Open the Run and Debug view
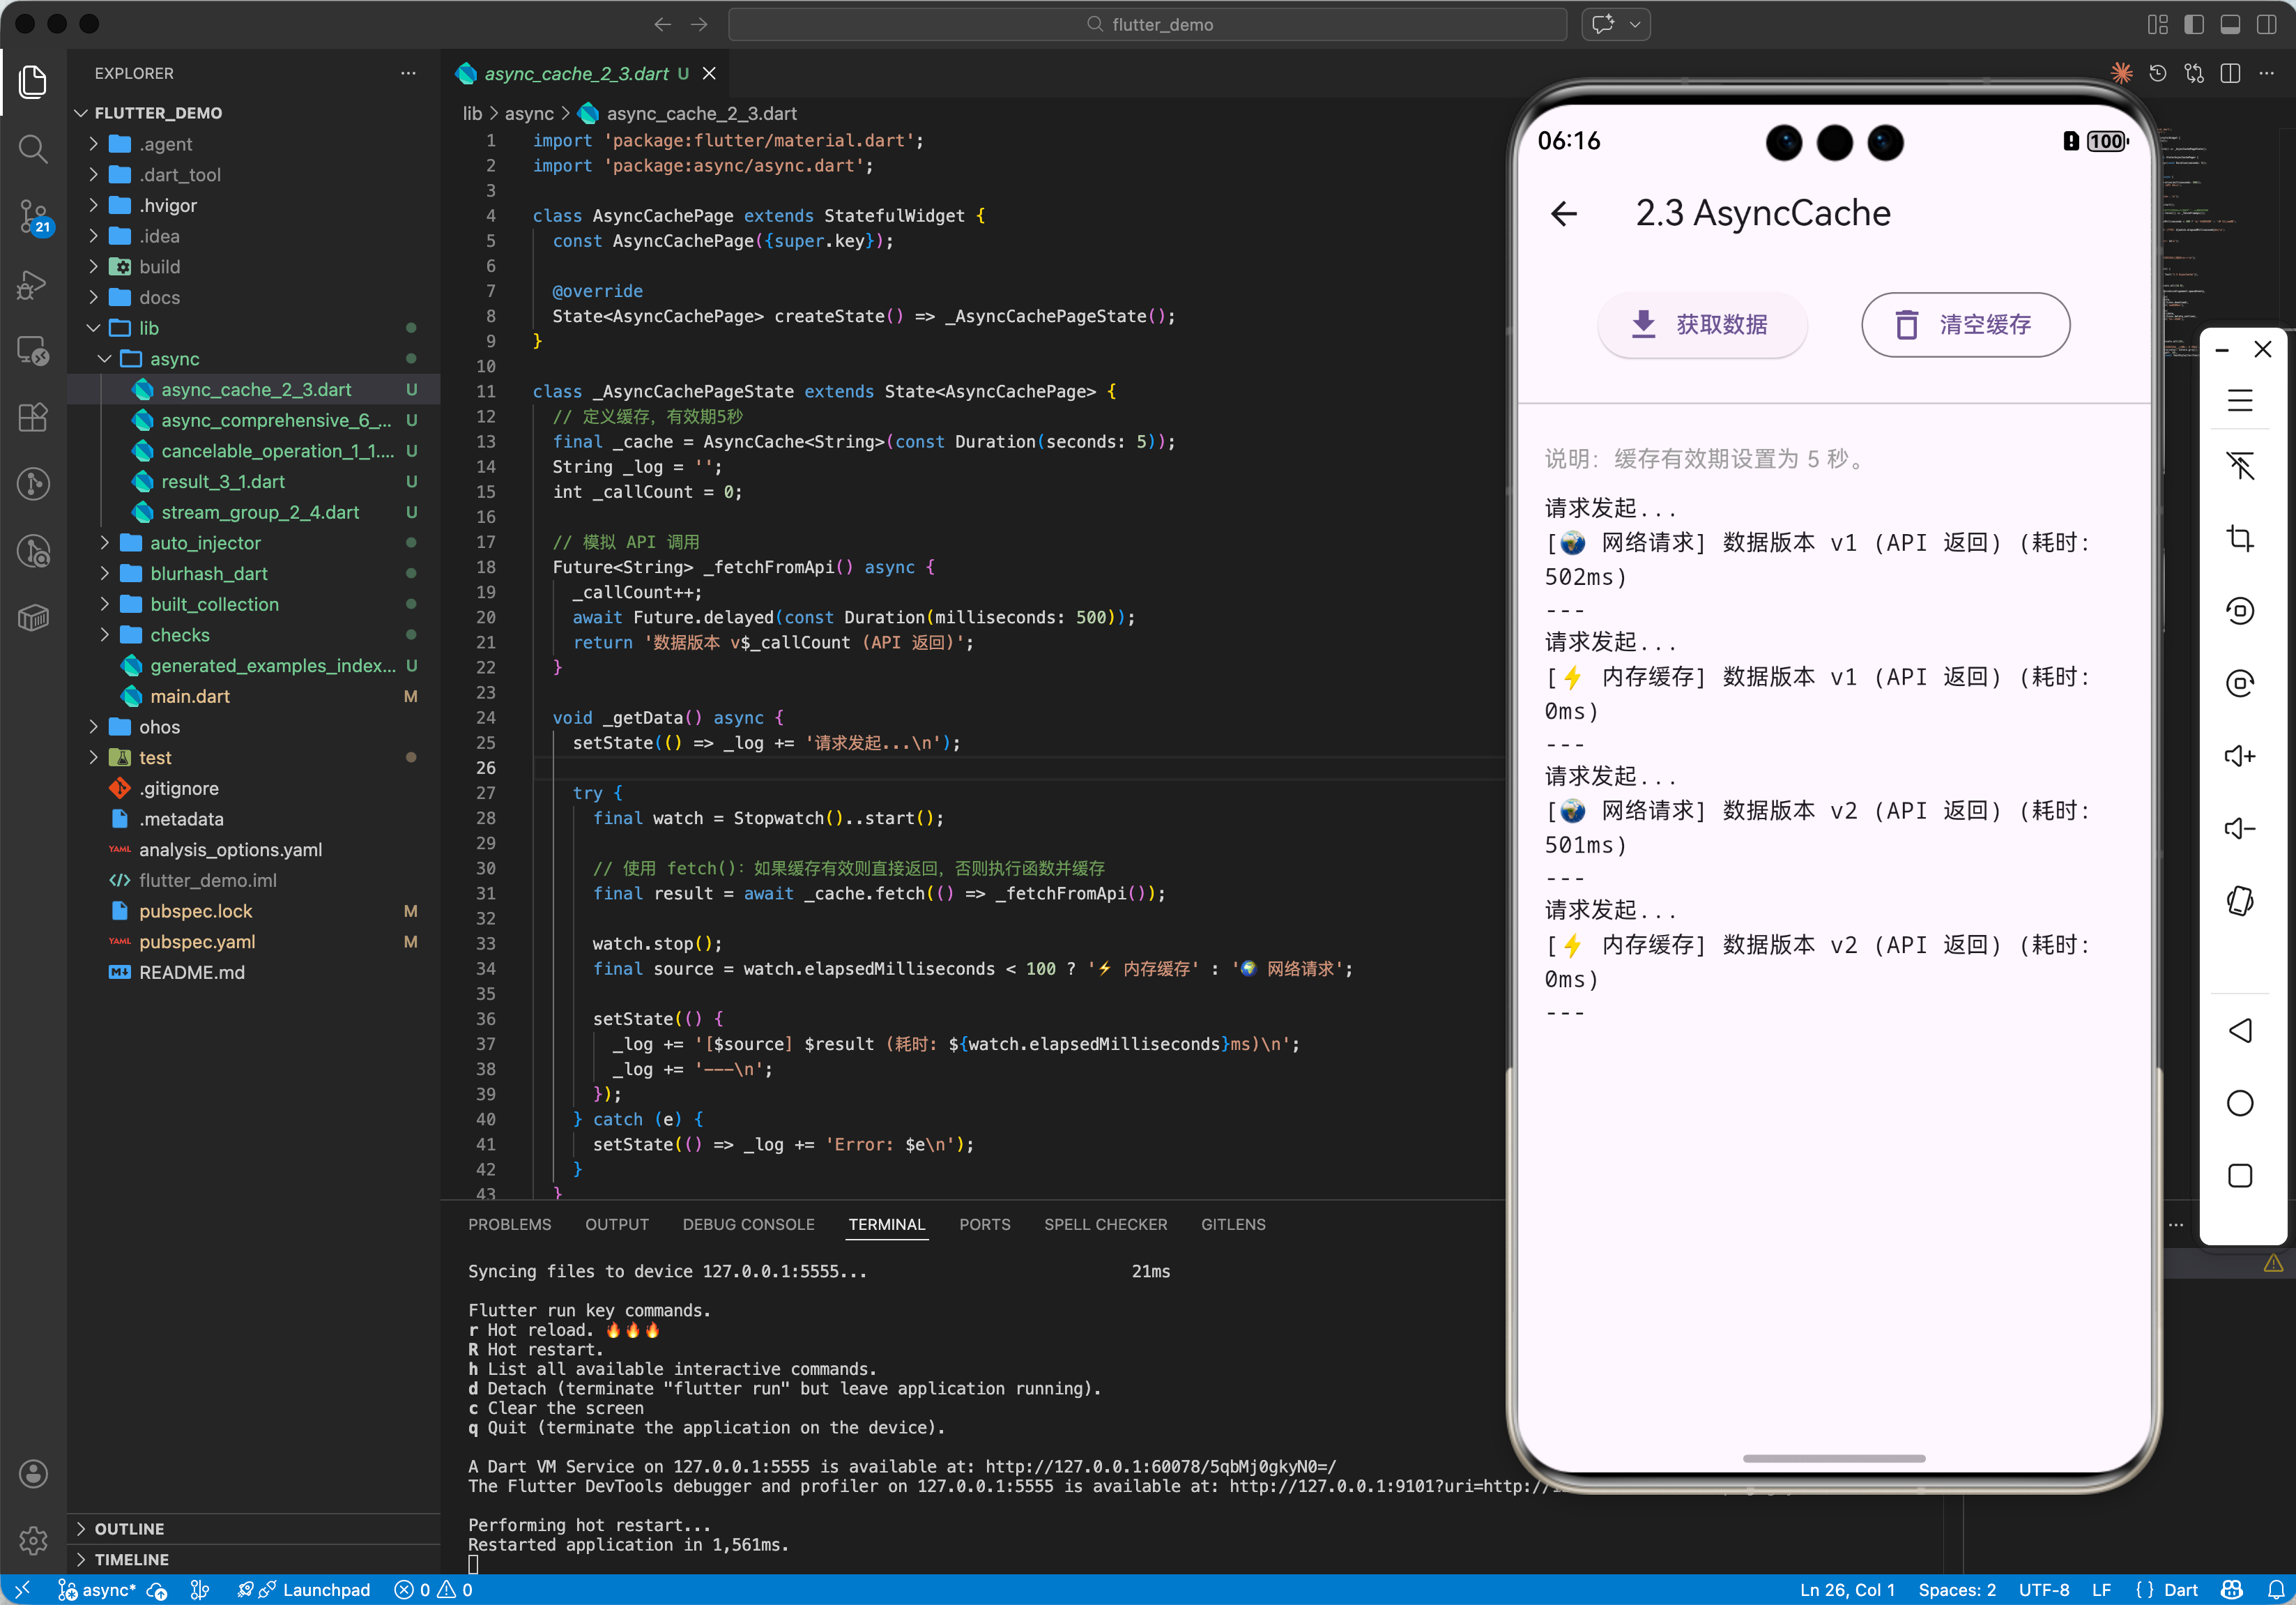Viewport: 2296px width, 1605px height. pos(33,285)
